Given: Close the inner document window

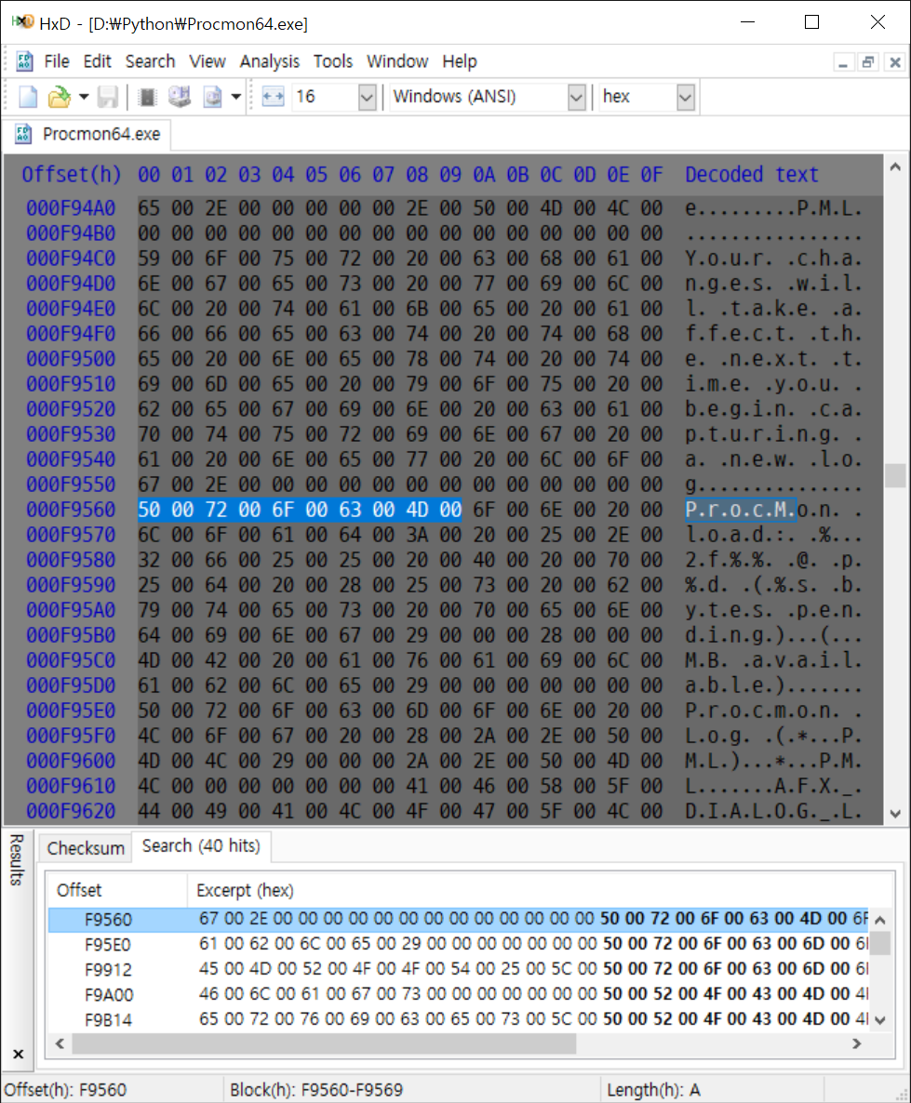Looking at the screenshot, I should pyautogui.click(x=895, y=62).
